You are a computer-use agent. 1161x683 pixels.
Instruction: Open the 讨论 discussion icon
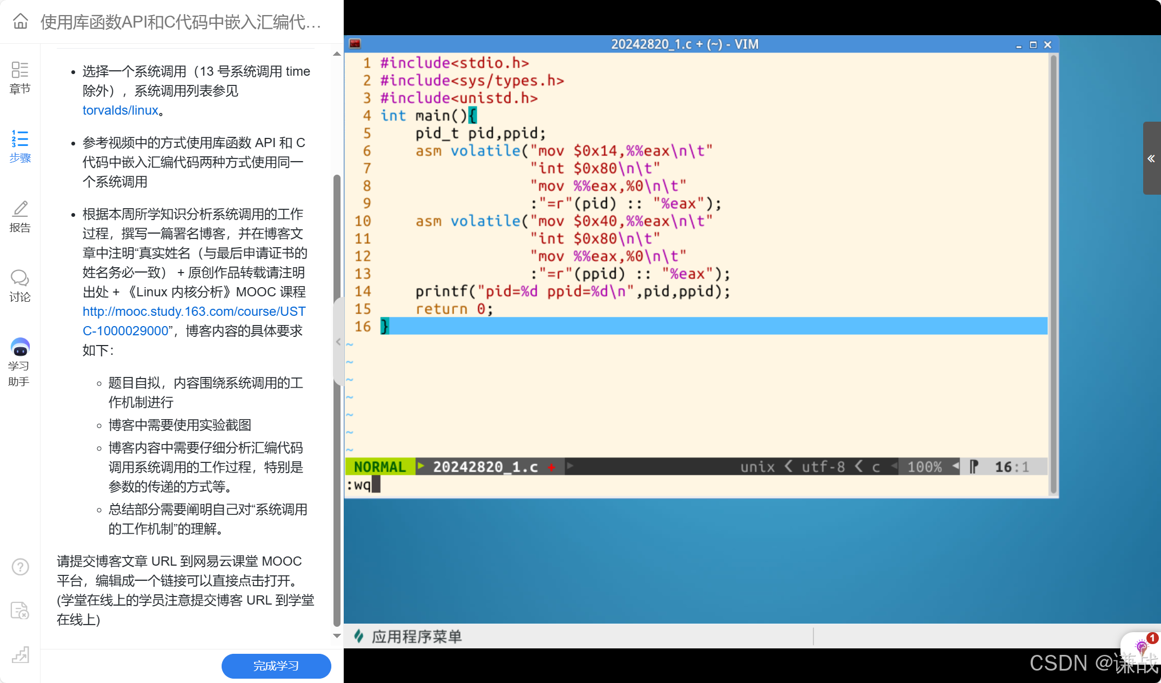coord(20,285)
